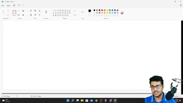Image resolution: width=183 pixels, height=103 pixels.
Task: Select the Color picker eyedropper tool
Action: [35, 15]
